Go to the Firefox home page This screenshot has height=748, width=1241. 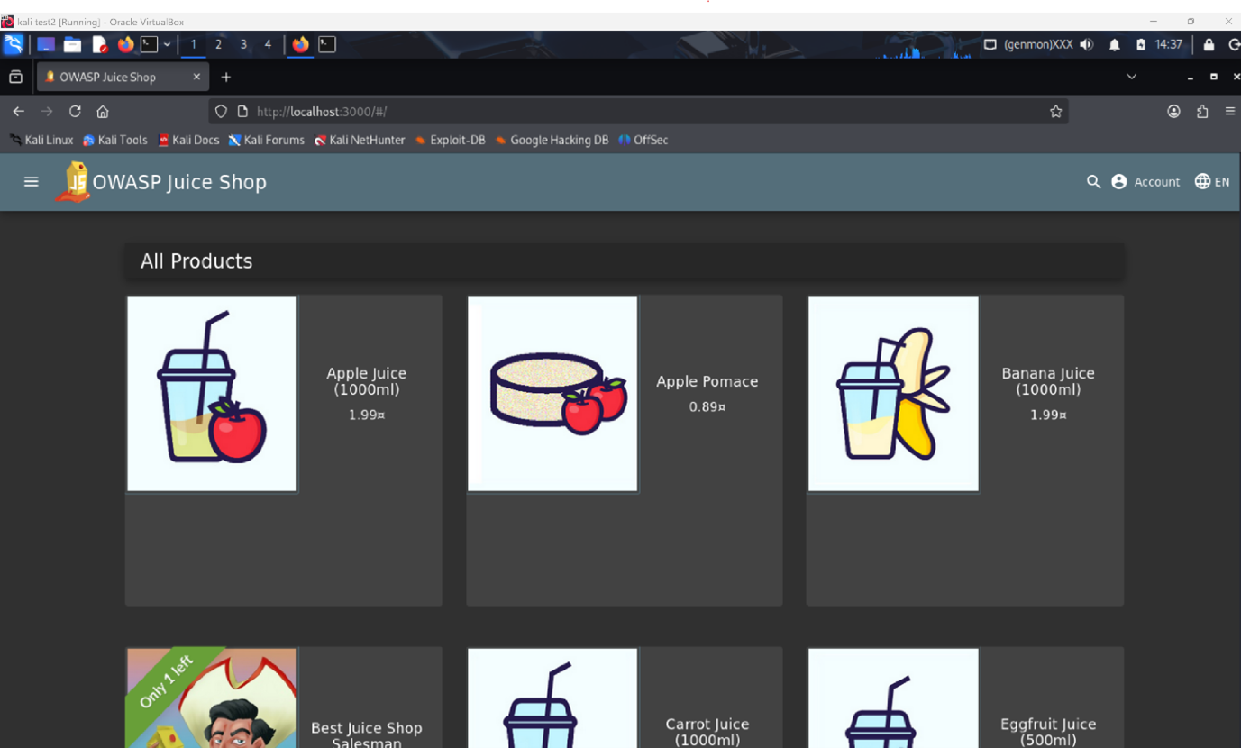click(103, 112)
